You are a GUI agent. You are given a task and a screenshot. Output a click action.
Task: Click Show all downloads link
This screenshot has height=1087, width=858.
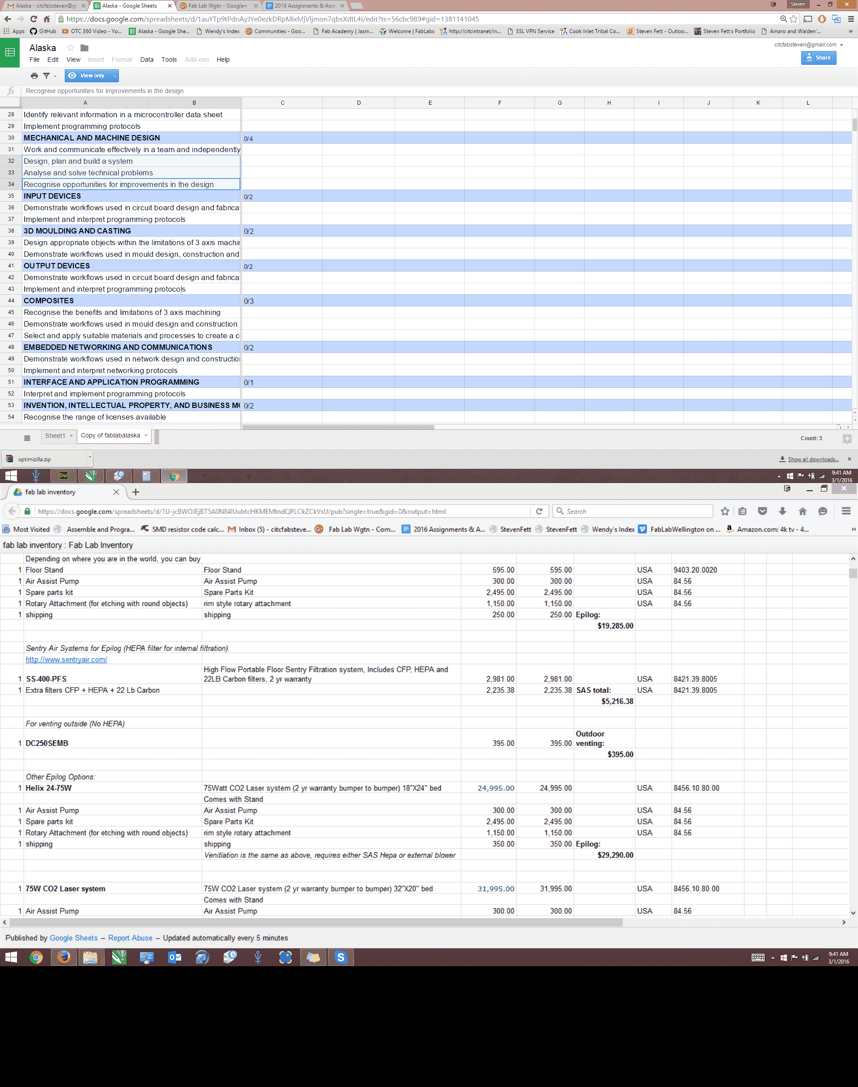813,459
